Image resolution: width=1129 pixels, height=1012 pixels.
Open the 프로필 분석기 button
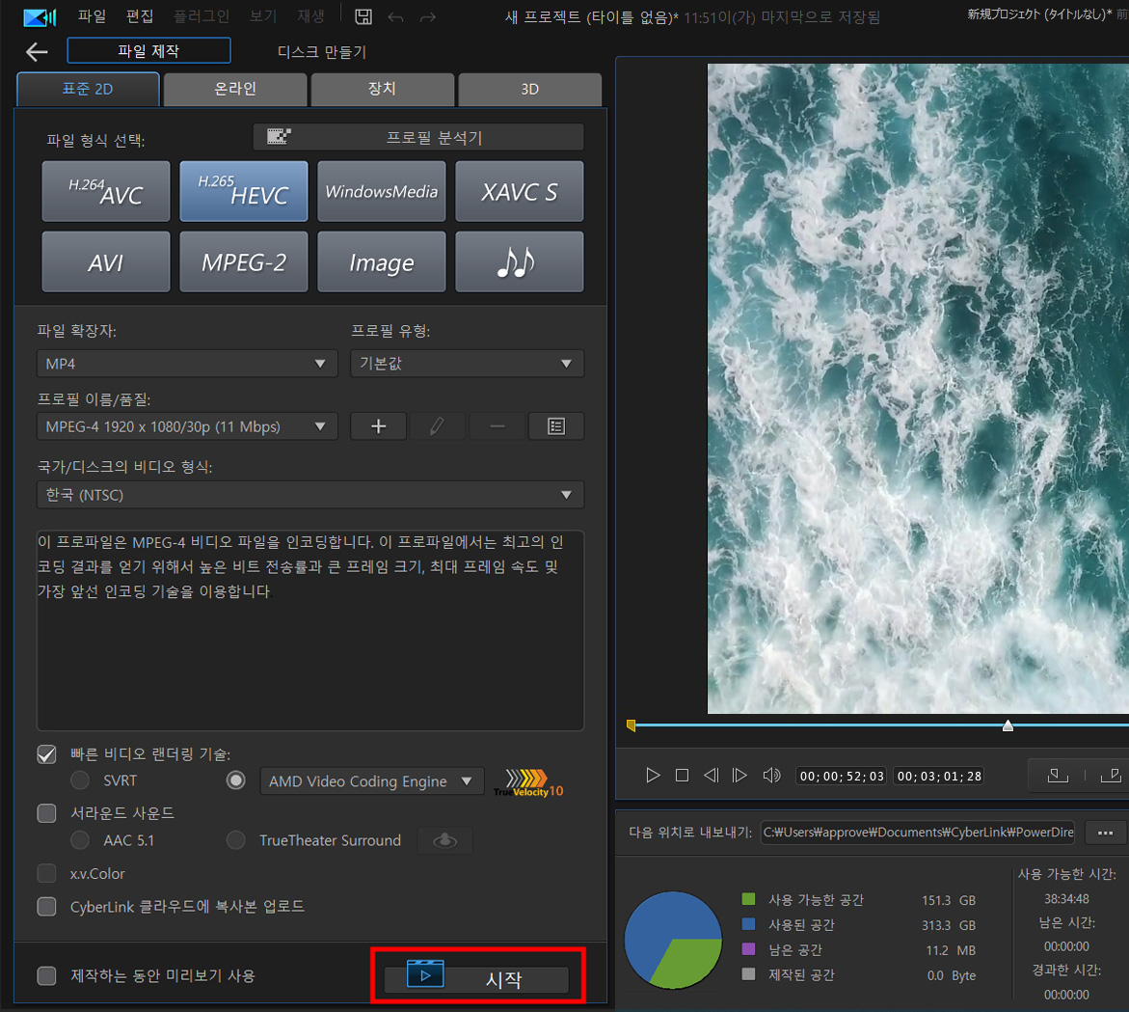(x=418, y=137)
